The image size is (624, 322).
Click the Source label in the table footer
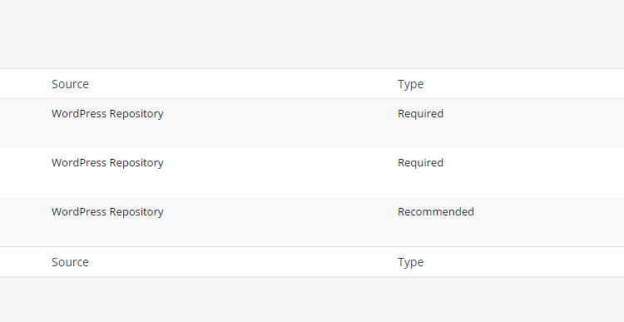coord(70,262)
